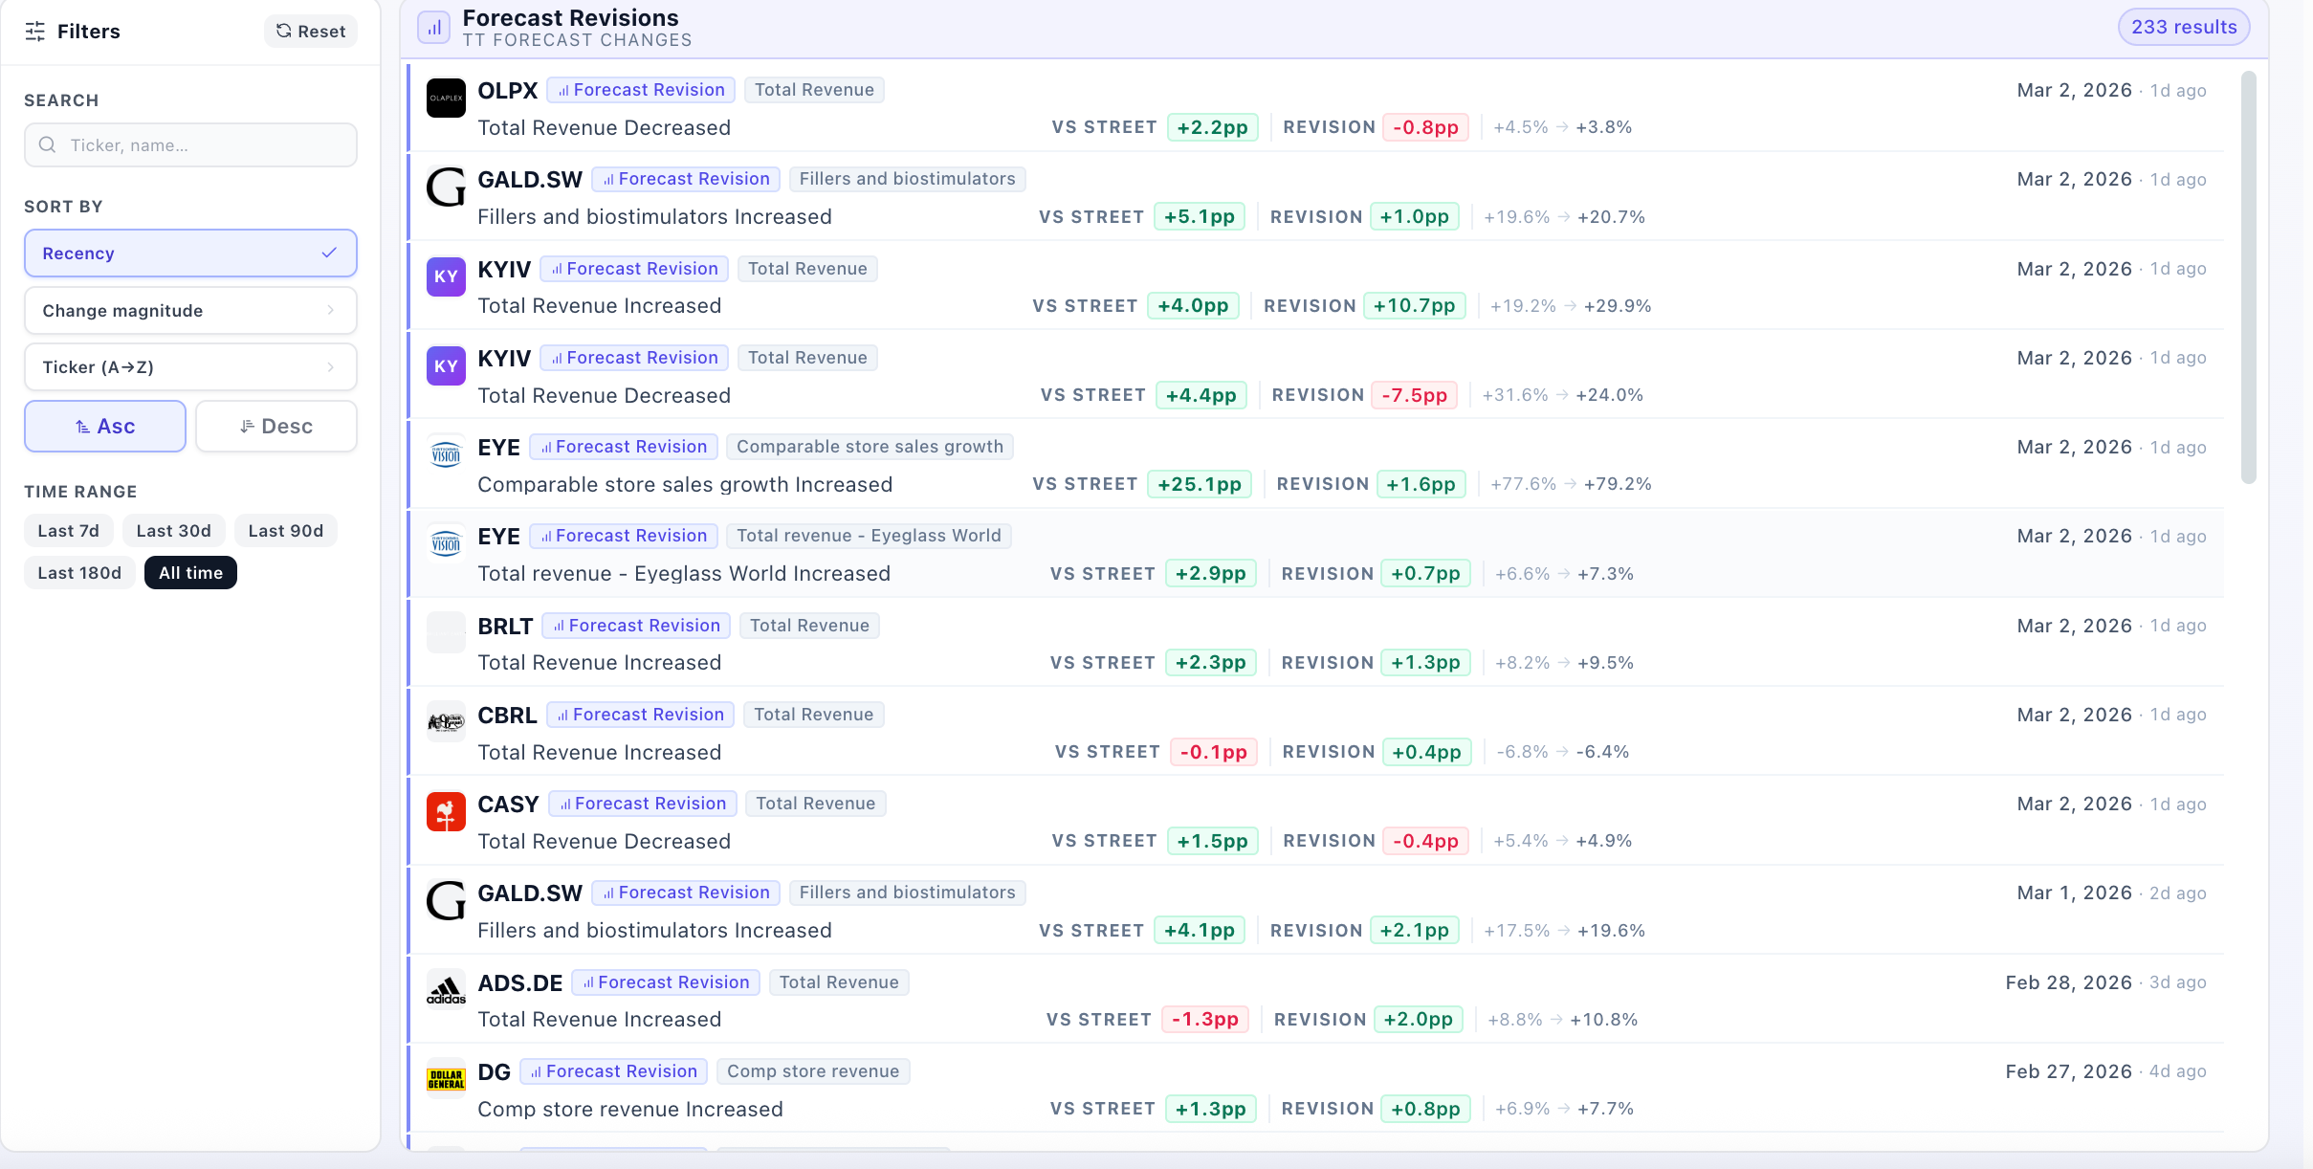Select Recency sort option
The height and width of the screenshot is (1169, 2313).
tap(190, 254)
